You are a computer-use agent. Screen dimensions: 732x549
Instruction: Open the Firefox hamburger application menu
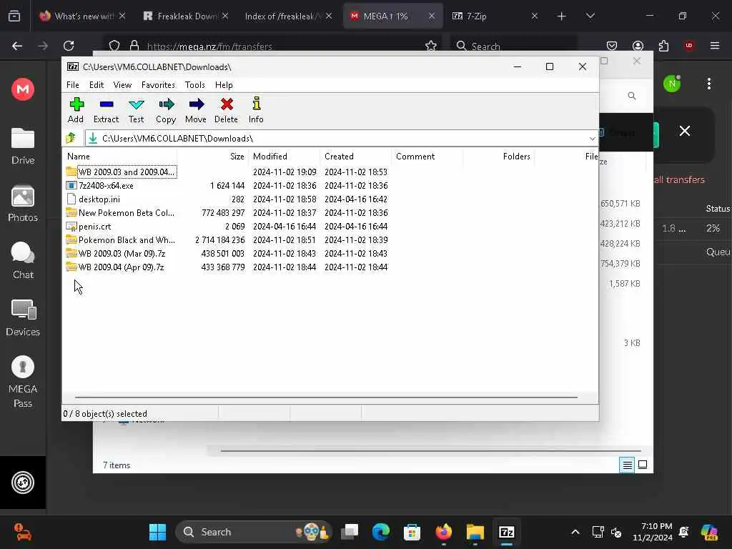[715, 46]
